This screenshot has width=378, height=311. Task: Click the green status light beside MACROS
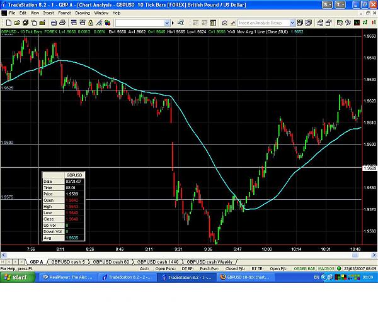[x=339, y=268]
